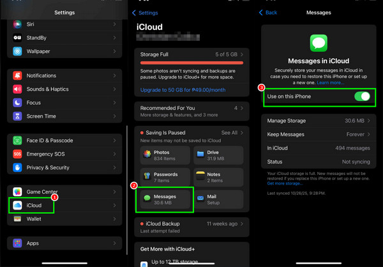The image size is (383, 267).
Task: Tap the Drive folder icon
Action: click(200, 154)
